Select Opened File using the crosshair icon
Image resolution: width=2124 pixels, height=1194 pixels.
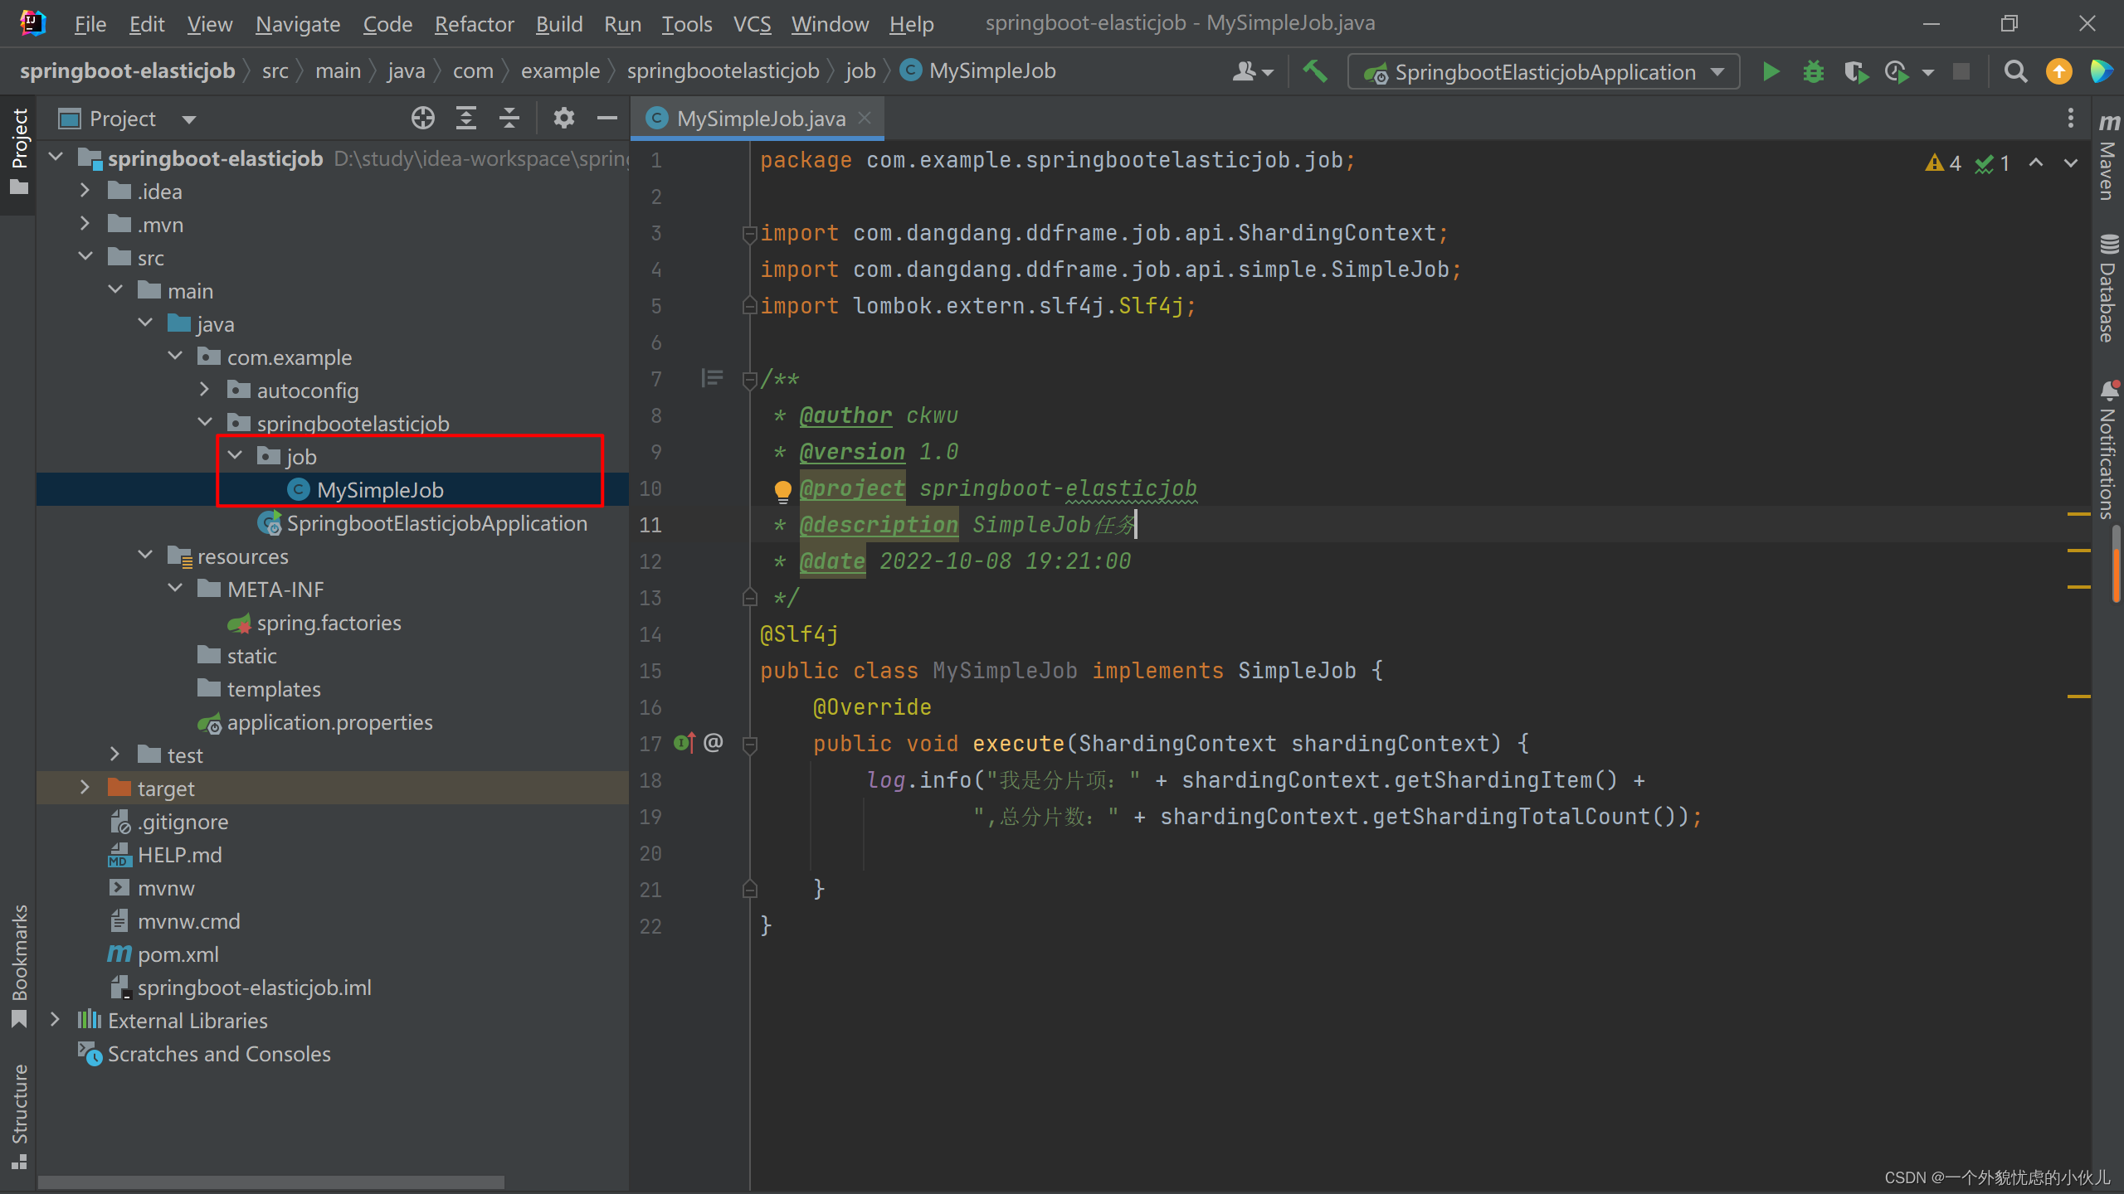[x=422, y=118]
